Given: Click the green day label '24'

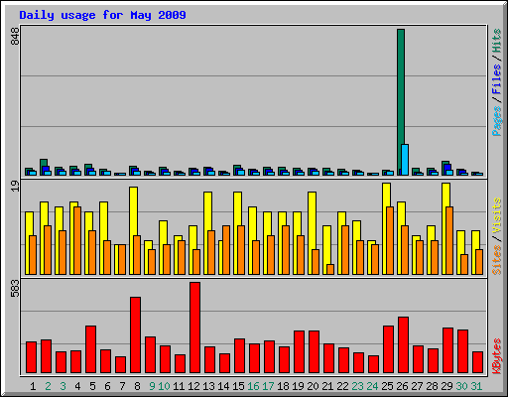Looking at the screenshot, I should (x=372, y=386).
